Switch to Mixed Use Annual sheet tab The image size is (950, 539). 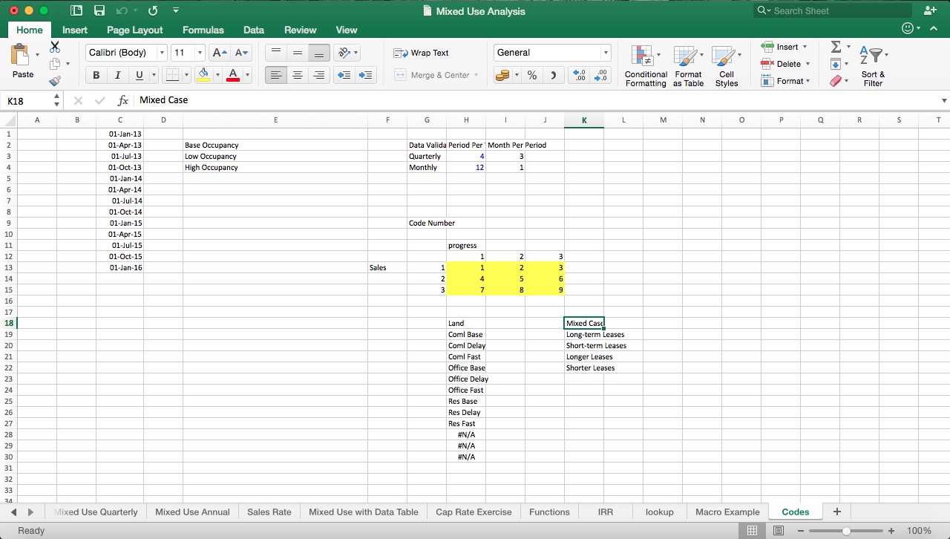tap(192, 512)
